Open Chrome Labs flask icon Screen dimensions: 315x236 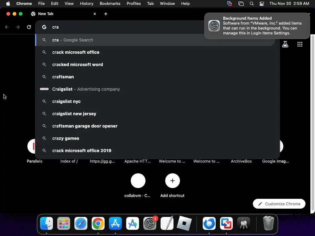click(x=285, y=44)
